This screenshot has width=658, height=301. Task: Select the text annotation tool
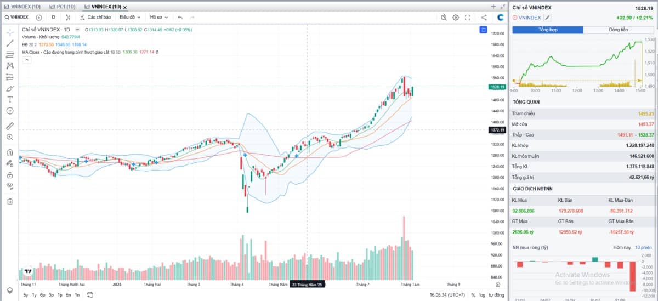[x=10, y=99]
